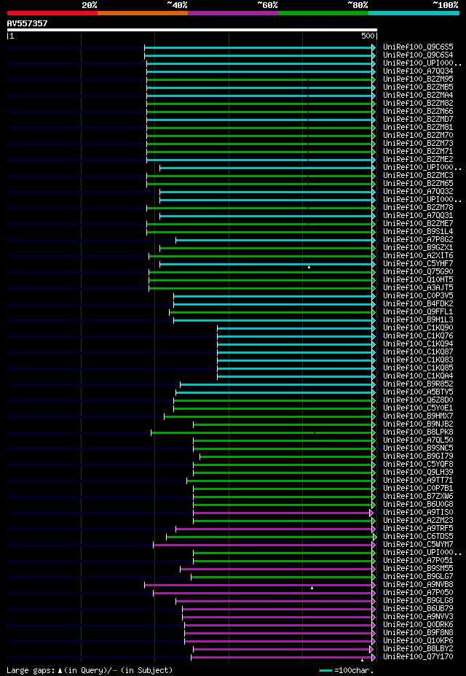Open hit UniRef100_C5YHF7
466x676 pixels.
coord(418,264)
